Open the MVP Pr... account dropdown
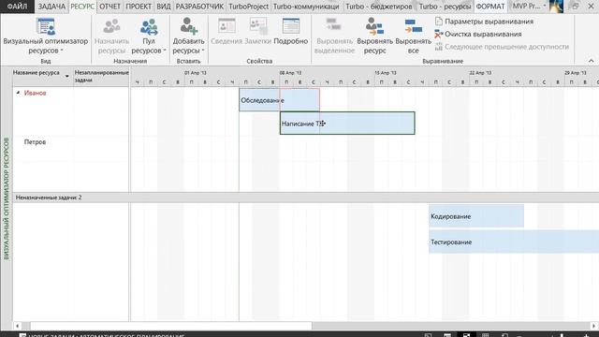The image size is (599, 337). [530, 7]
